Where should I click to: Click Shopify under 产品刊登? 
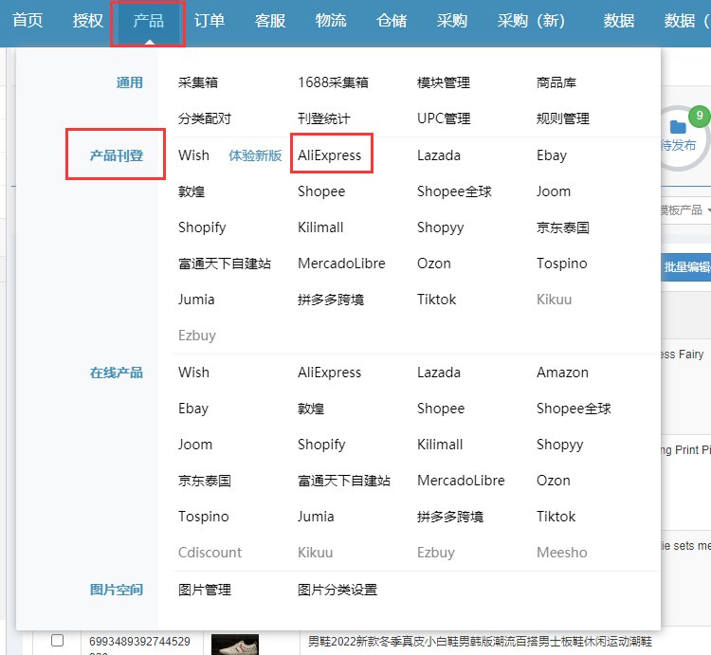tap(202, 227)
